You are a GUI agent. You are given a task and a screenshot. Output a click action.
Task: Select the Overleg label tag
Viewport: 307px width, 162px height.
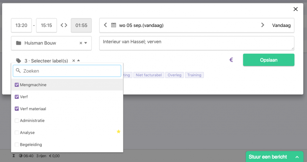point(174,75)
